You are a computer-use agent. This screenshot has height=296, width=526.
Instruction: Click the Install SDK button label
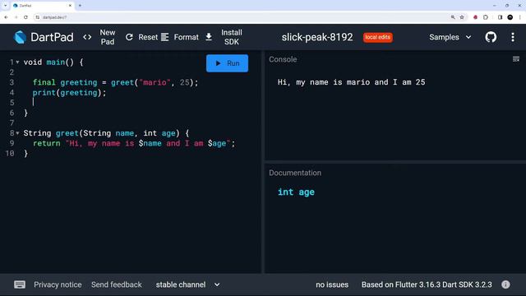[x=232, y=37]
